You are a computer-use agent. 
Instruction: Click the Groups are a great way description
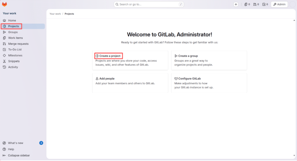tap(193, 63)
